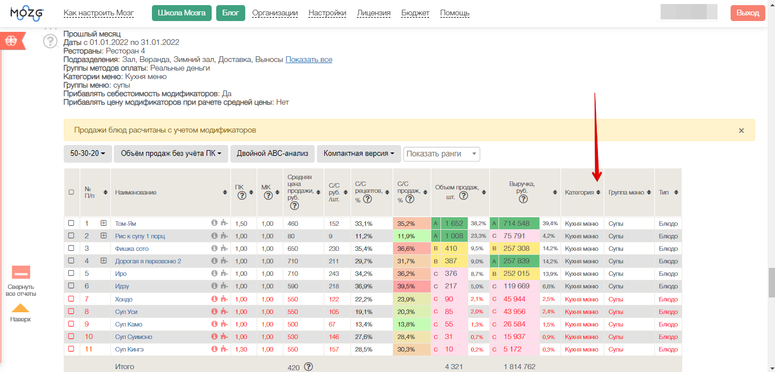Check the box for Том-Ям row
The width and height of the screenshot is (775, 372).
point(71,224)
